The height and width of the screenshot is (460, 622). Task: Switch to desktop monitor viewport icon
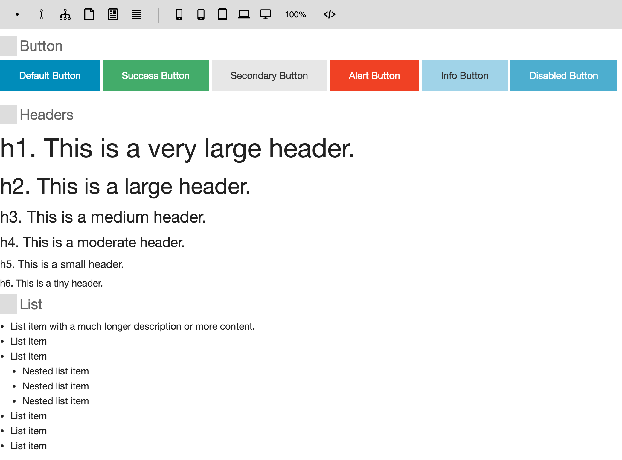266,14
